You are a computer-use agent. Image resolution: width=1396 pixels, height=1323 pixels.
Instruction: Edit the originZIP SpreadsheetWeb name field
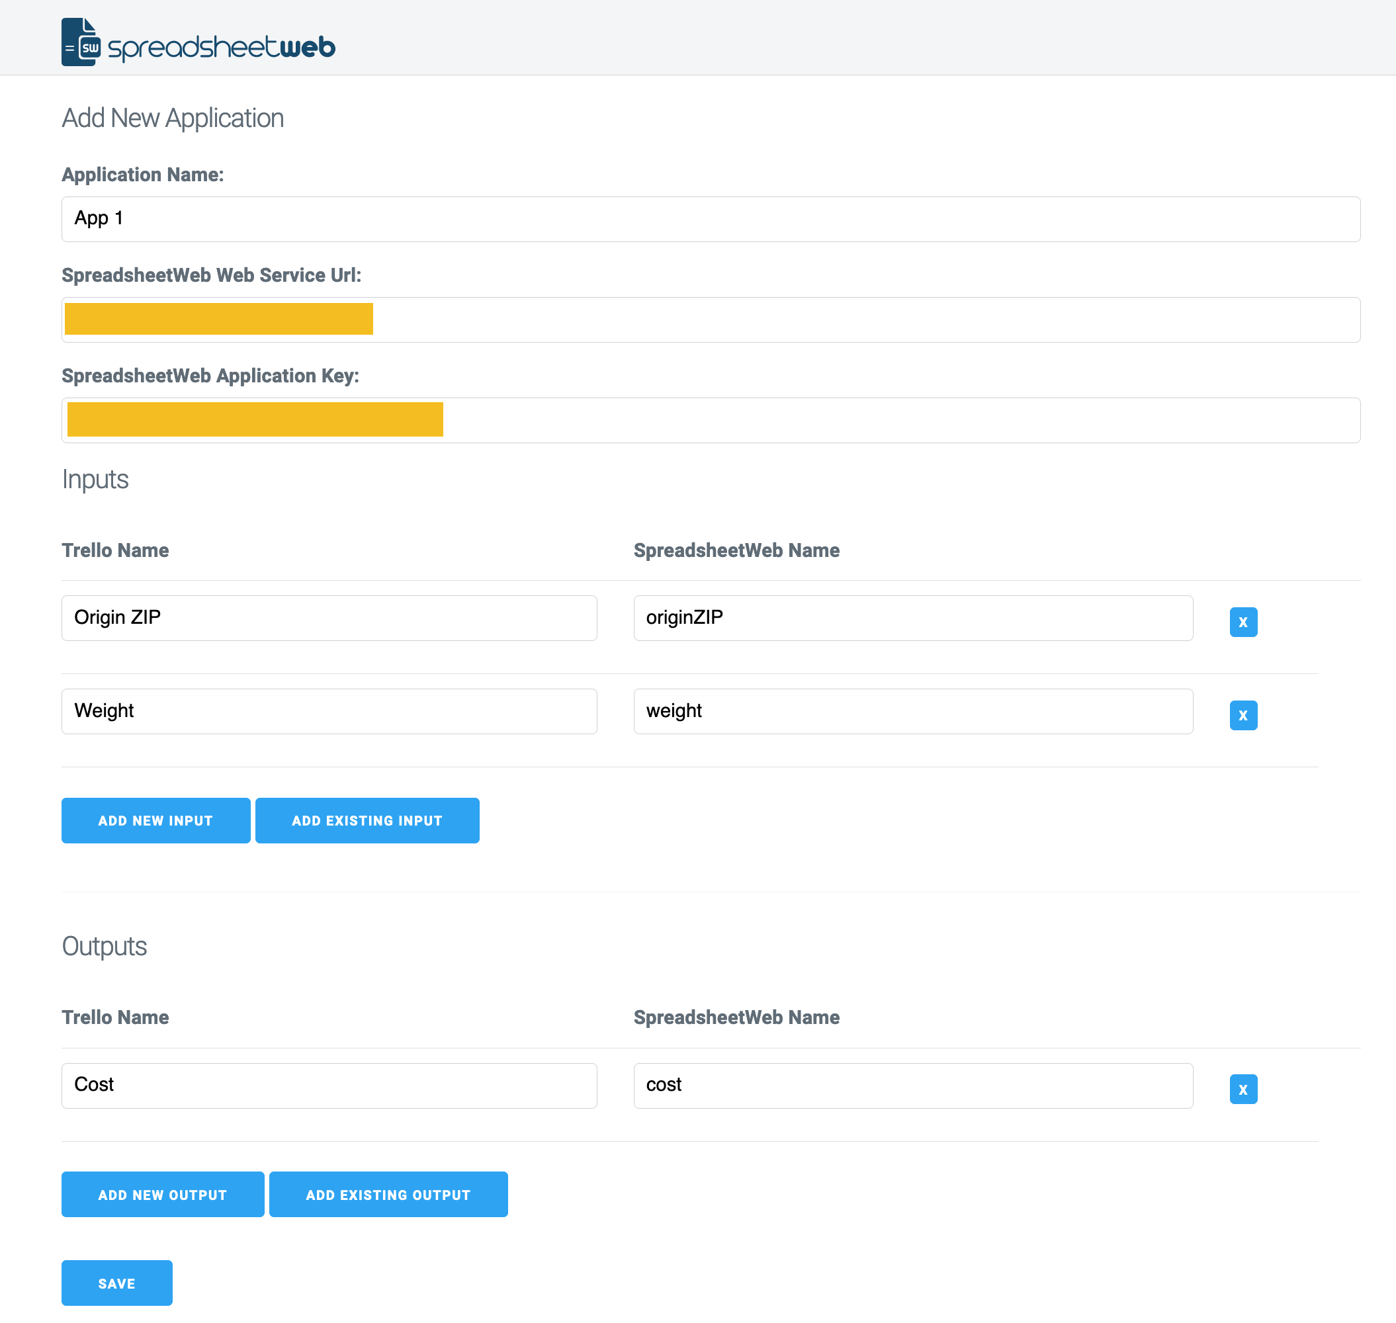[914, 618]
